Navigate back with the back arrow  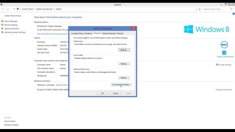[x=3, y=9]
